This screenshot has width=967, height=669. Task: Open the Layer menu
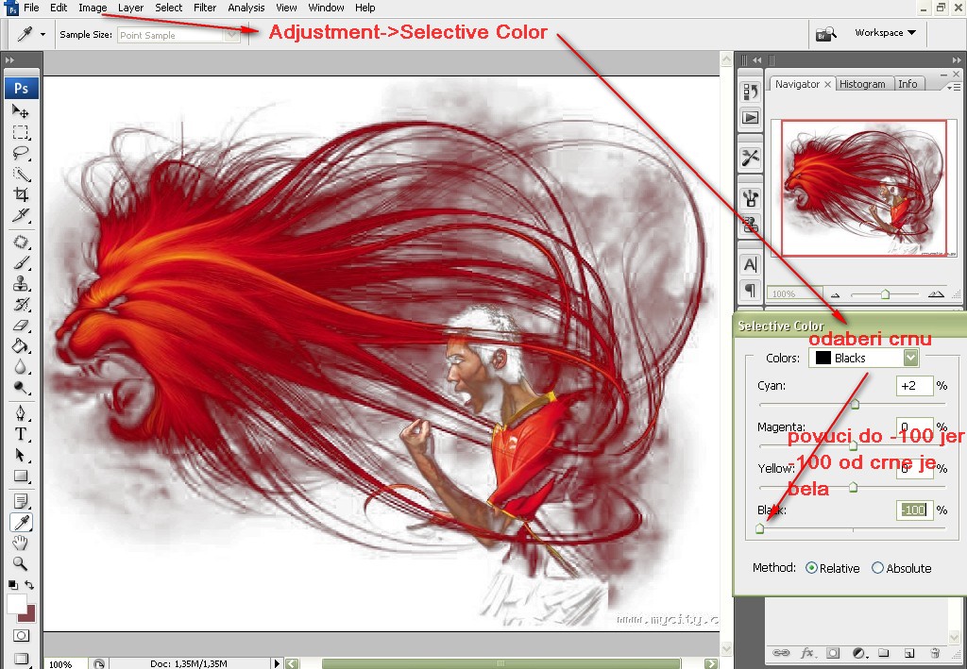(x=130, y=8)
